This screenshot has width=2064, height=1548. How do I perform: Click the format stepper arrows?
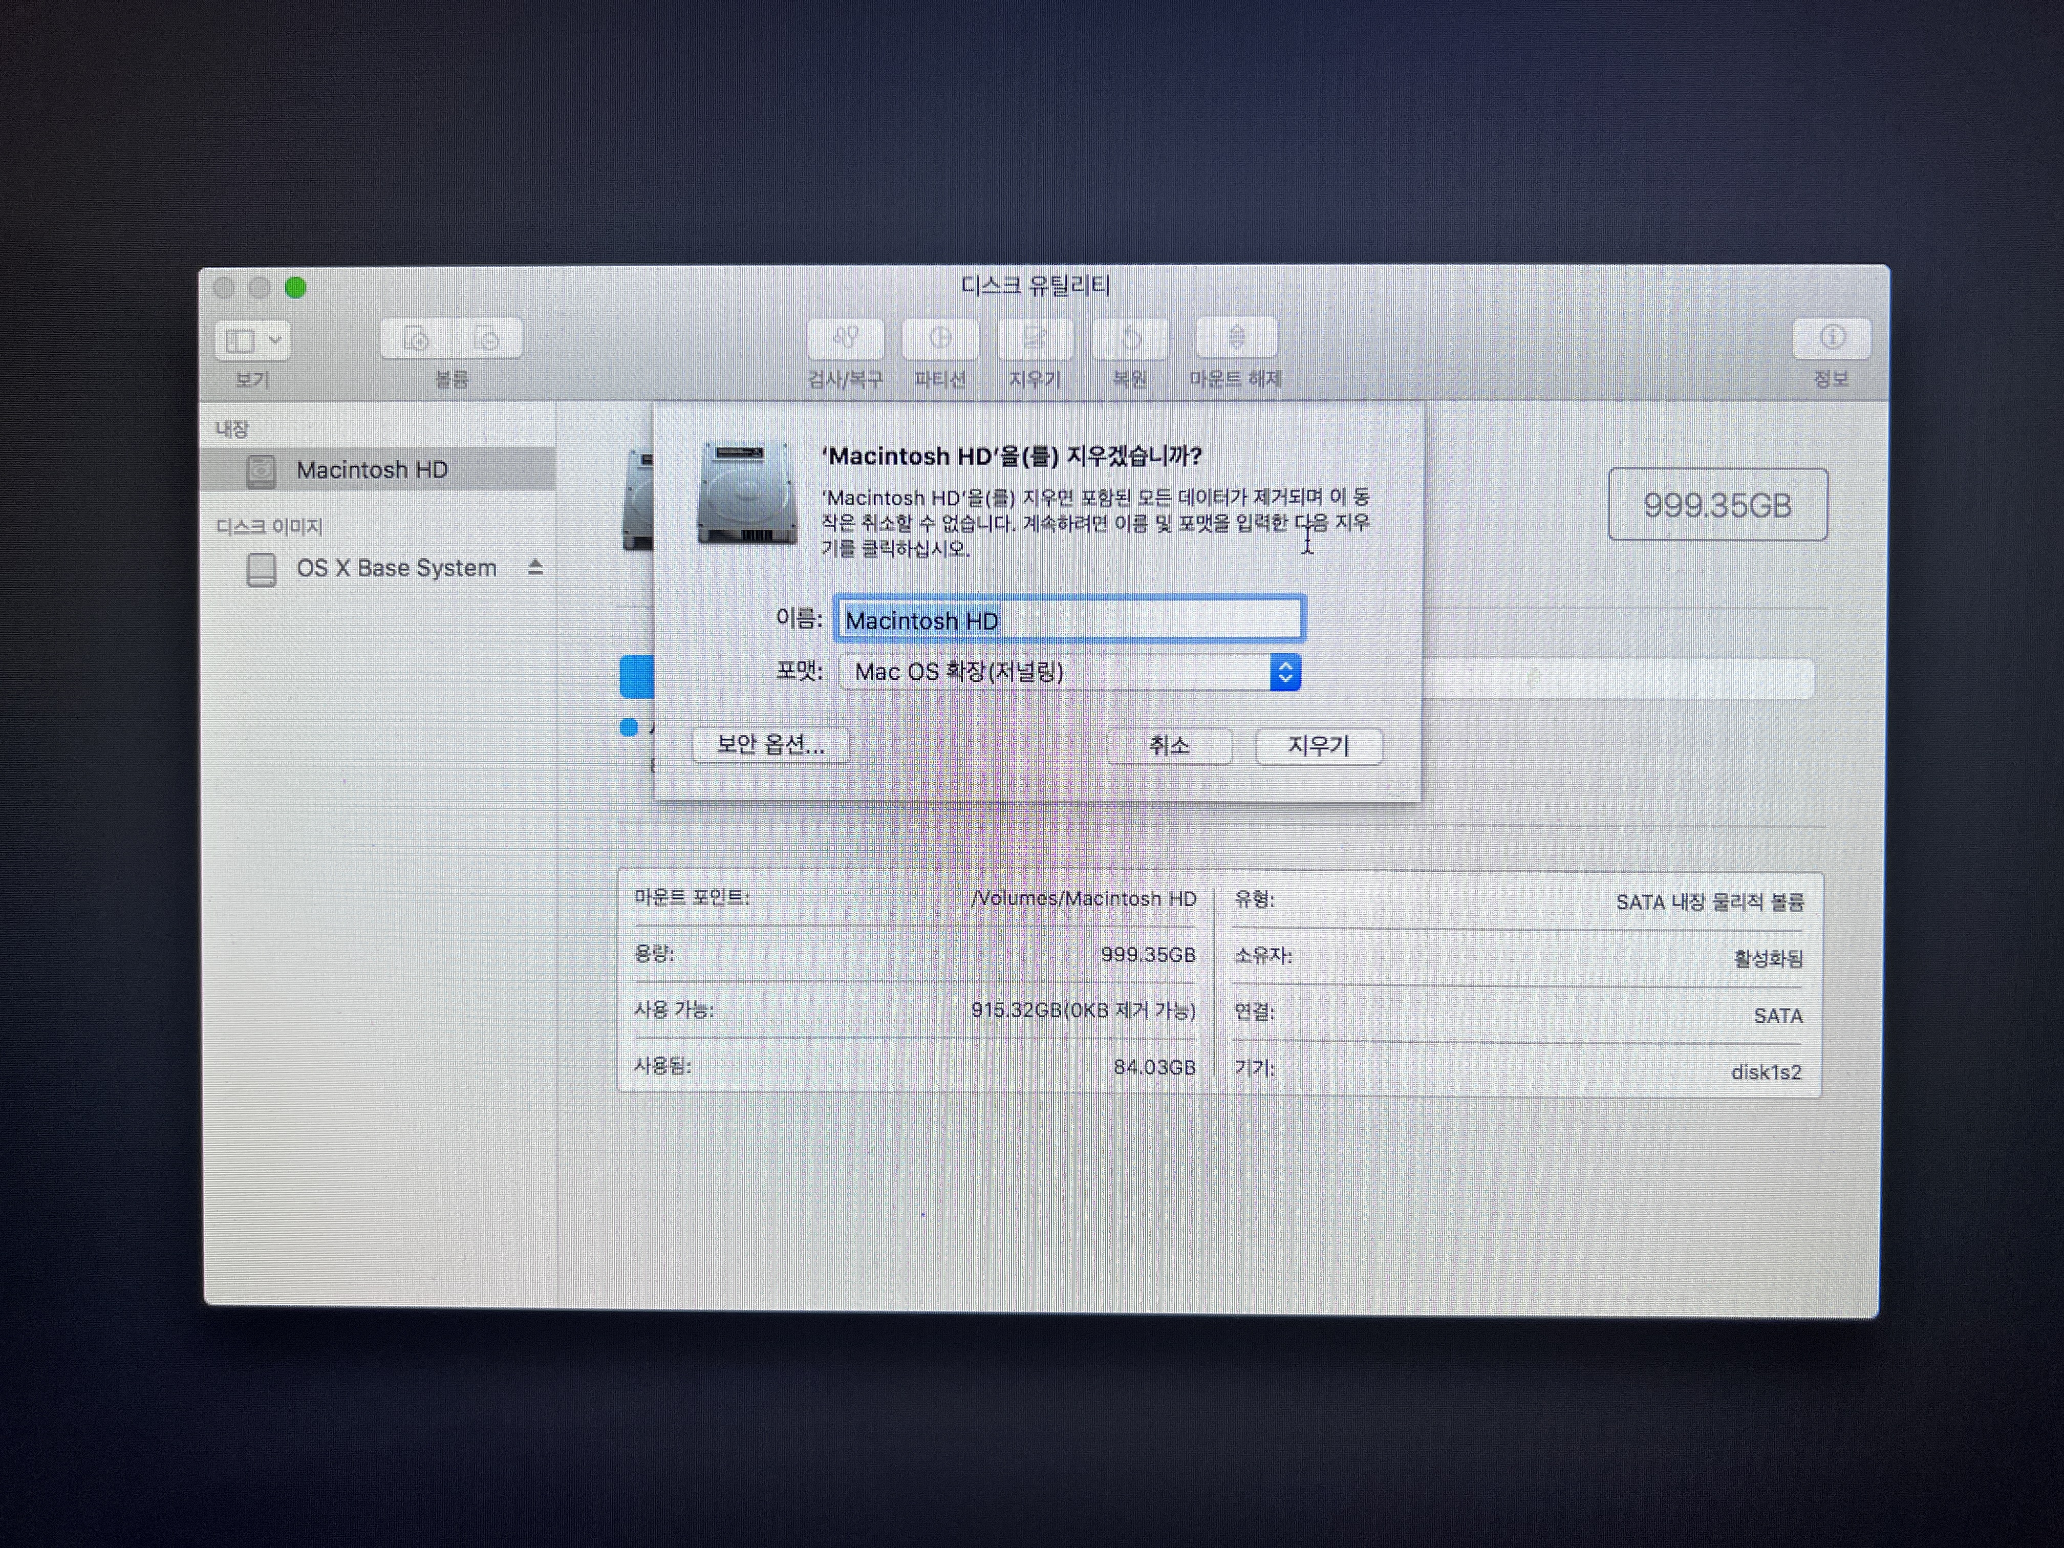(x=1285, y=672)
